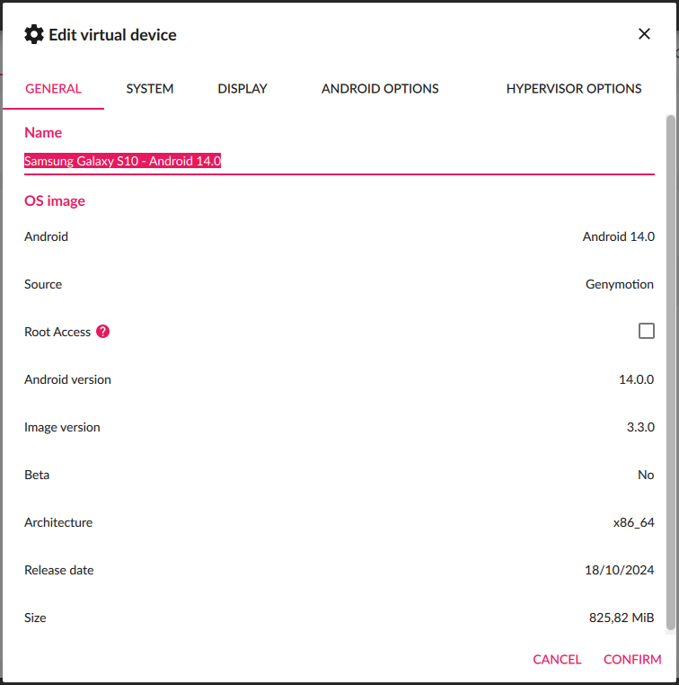Click the 'Name' section heading
The width and height of the screenshot is (679, 685).
pos(43,132)
